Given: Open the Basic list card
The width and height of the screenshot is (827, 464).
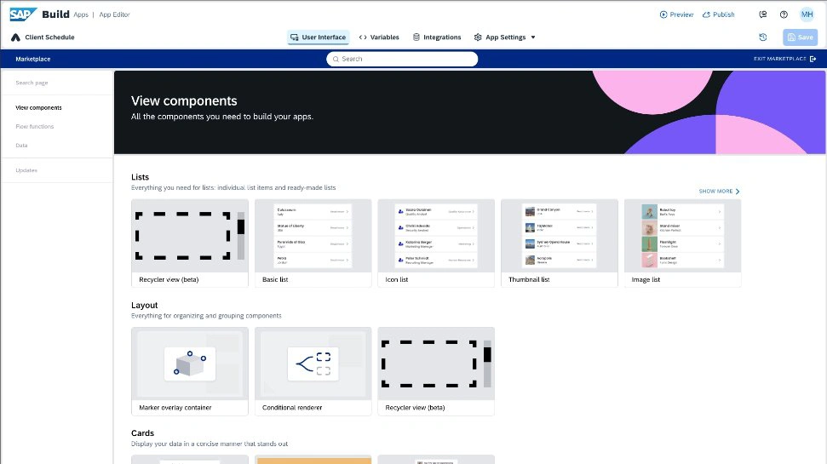Looking at the screenshot, I should click(313, 243).
